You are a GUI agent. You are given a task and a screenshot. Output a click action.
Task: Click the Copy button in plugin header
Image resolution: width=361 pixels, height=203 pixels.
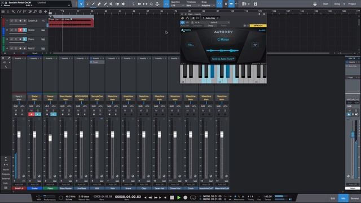(210, 26)
